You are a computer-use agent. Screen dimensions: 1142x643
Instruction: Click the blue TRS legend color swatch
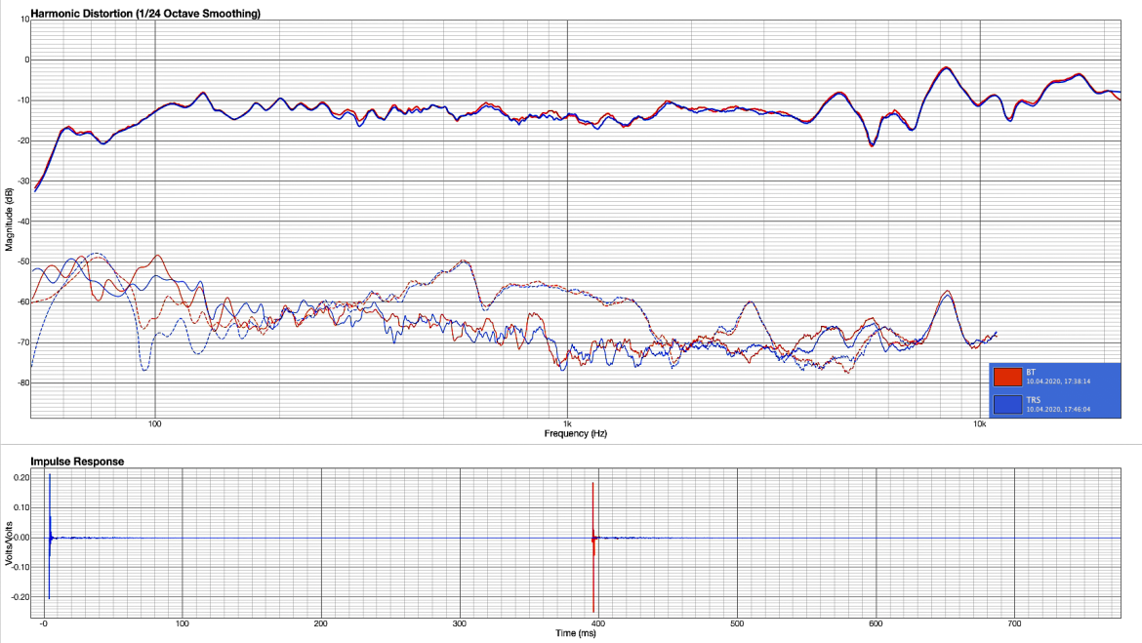click(x=1007, y=404)
